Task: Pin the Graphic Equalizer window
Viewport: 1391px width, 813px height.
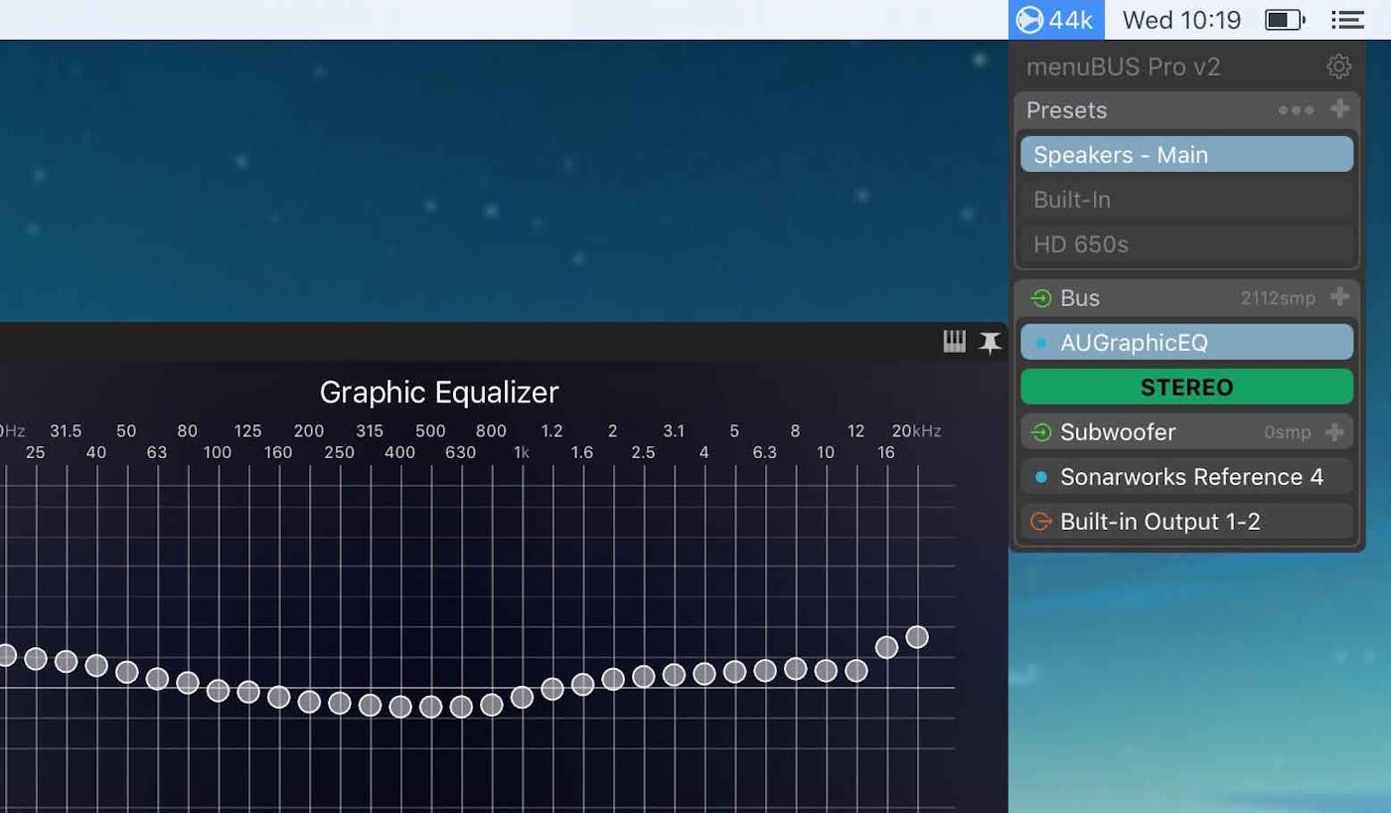Action: (990, 343)
